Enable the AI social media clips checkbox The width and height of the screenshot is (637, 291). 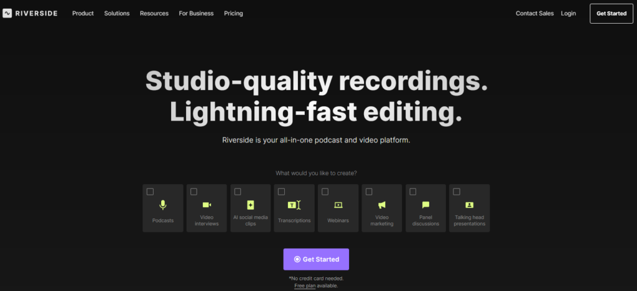[x=238, y=192]
